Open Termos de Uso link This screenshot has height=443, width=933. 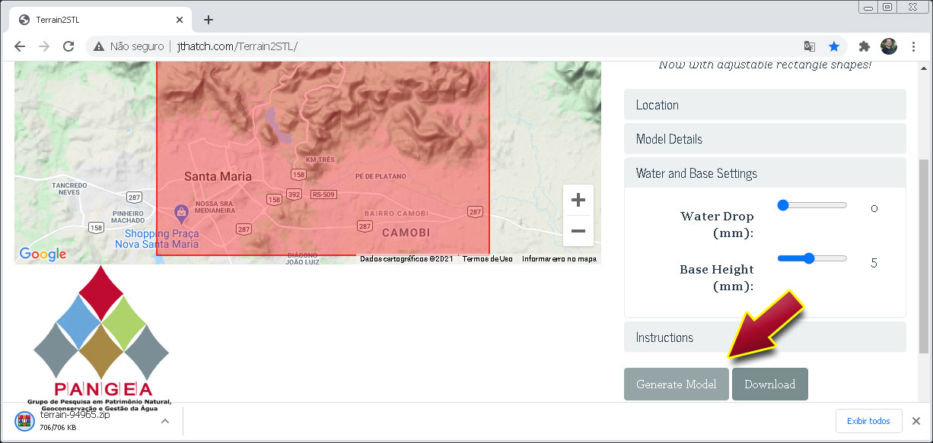pos(487,259)
